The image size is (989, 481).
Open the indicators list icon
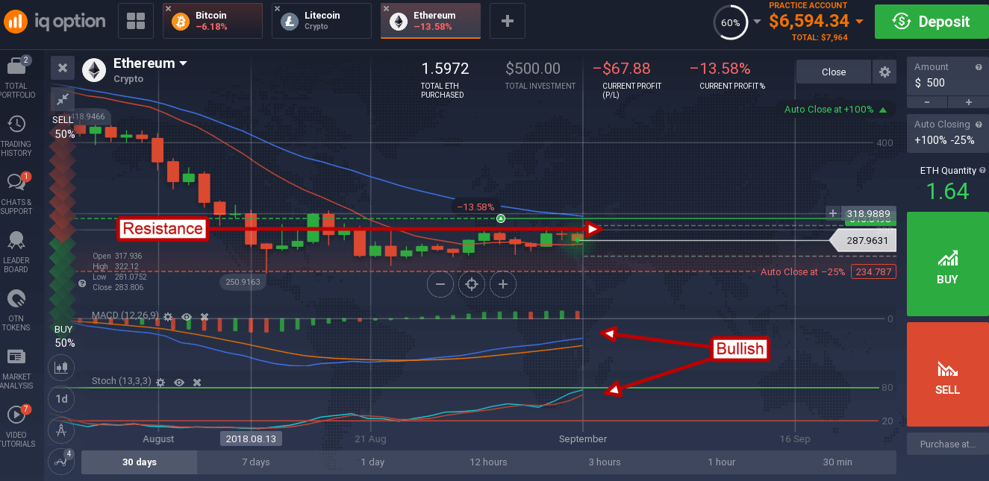62,461
